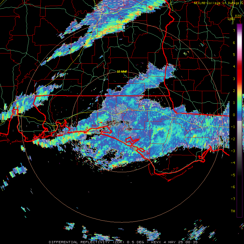Click the 2 value on color scale
This screenshot has width=244, height=244.
(234, 91)
